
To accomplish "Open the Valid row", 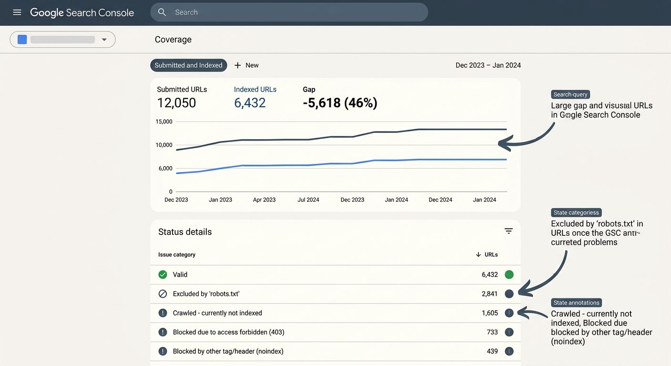I will coord(335,274).
